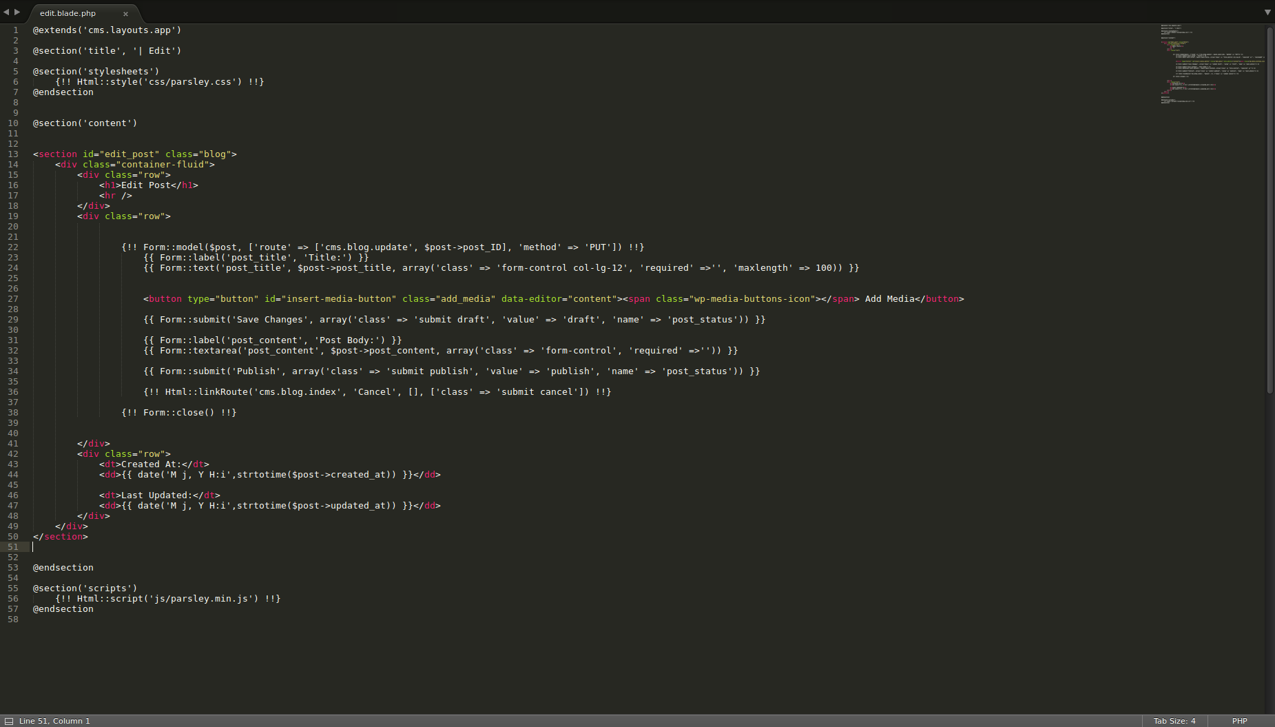Toggle the side bar icon in status bar
The image size is (1275, 727).
tap(9, 721)
